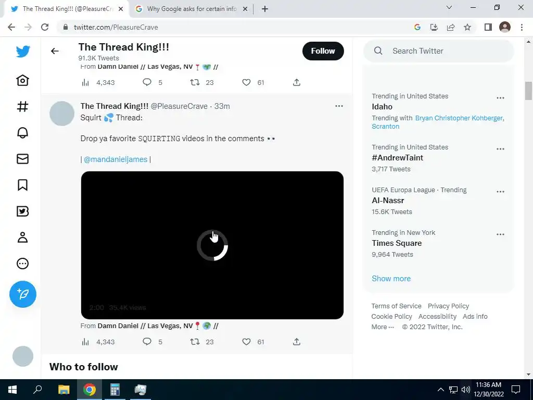
Task: Open Chrome side panel icon
Action: tap(488, 27)
